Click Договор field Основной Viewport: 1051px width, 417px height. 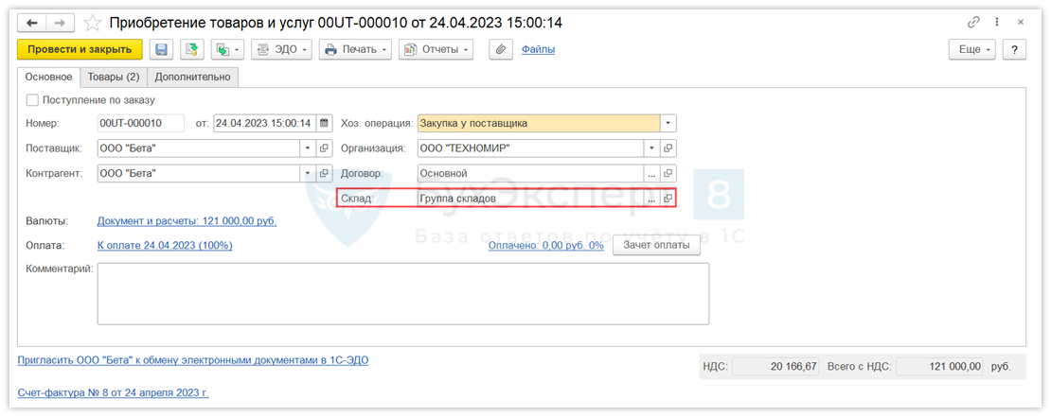tap(530, 173)
